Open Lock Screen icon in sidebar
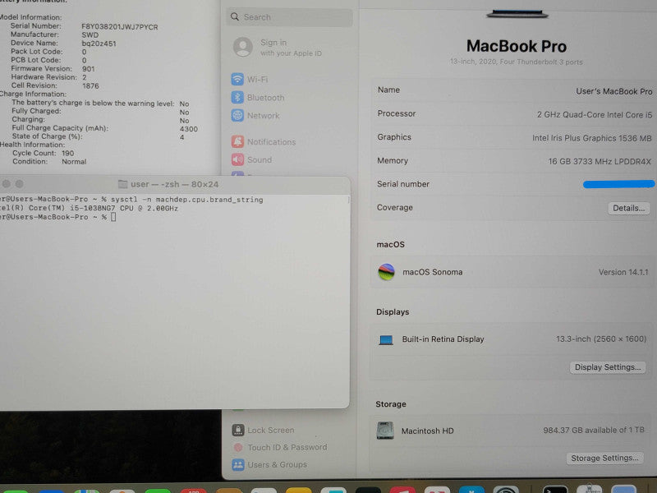Image resolution: width=657 pixels, height=493 pixels. click(x=238, y=430)
